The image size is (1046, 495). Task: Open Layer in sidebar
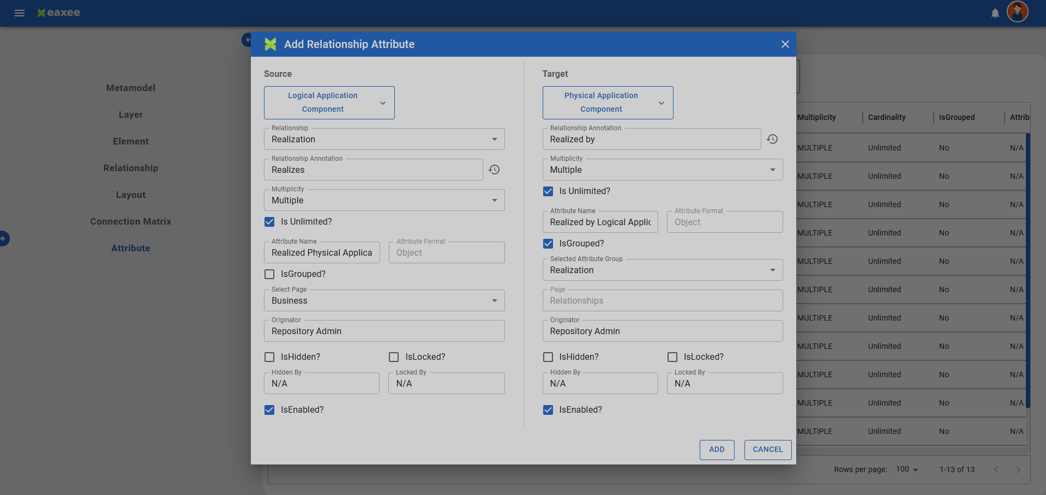(x=131, y=114)
